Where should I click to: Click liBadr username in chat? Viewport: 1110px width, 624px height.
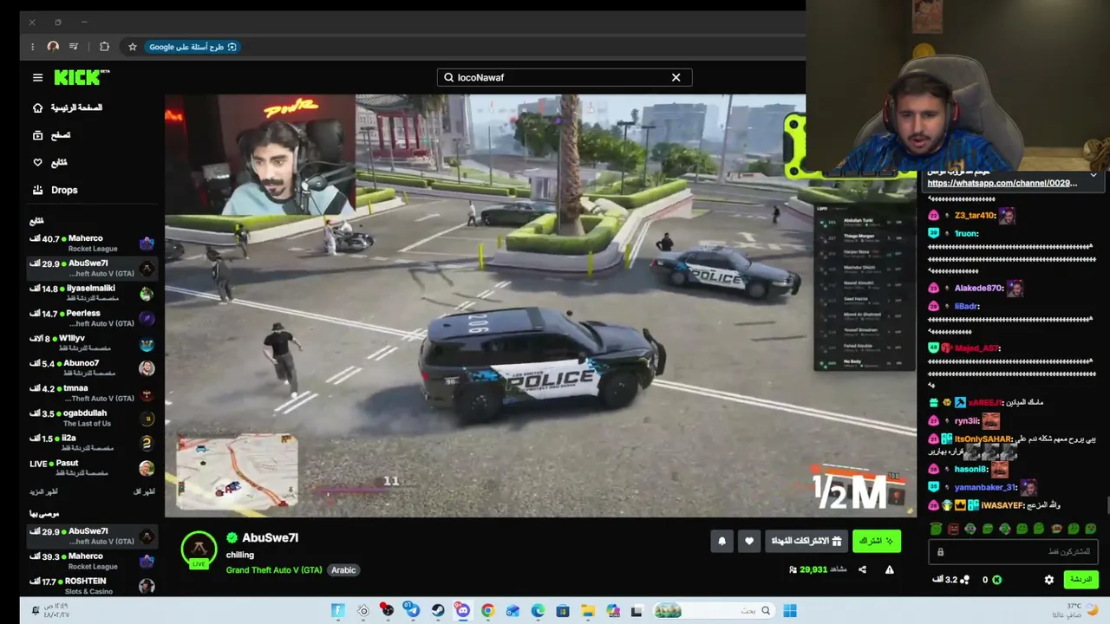966,306
